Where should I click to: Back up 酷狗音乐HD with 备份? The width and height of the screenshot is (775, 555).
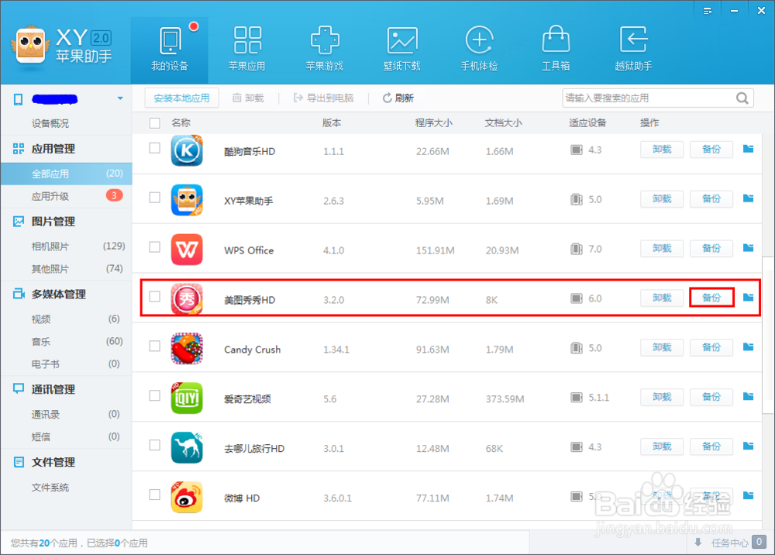click(x=711, y=150)
